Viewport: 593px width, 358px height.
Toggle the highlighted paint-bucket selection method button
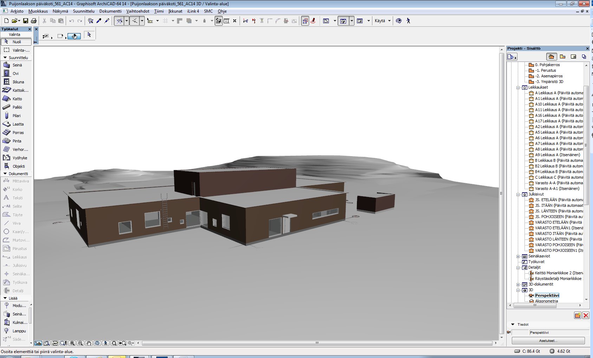click(74, 36)
